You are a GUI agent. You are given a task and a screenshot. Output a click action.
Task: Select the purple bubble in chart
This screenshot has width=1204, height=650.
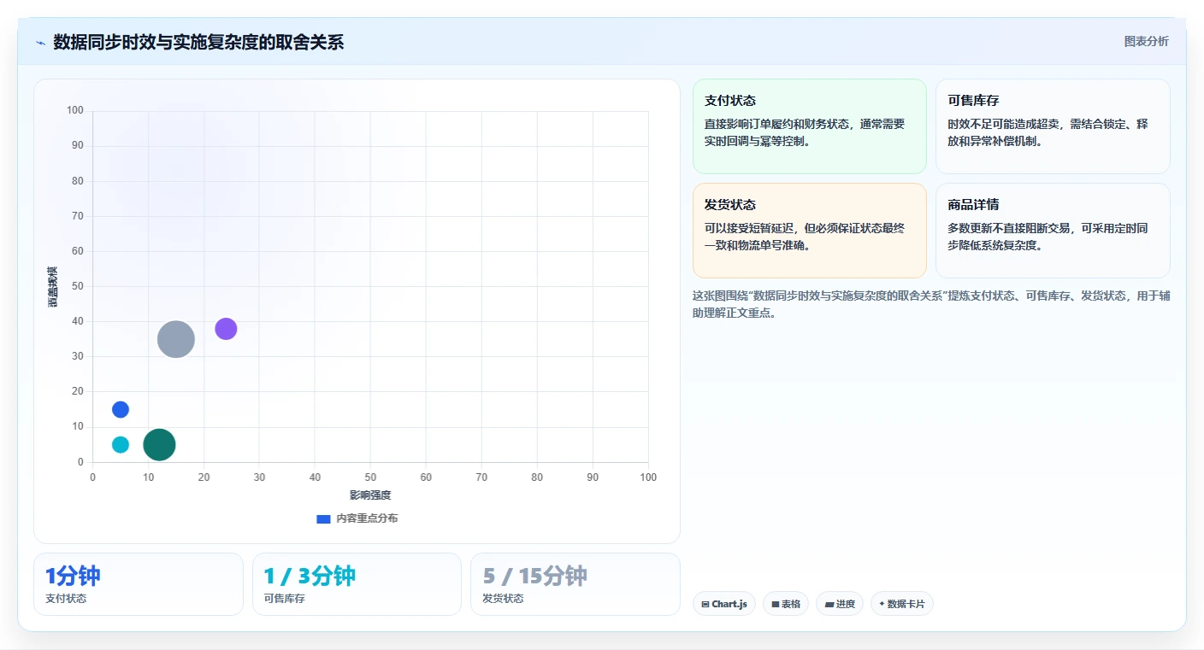[226, 329]
